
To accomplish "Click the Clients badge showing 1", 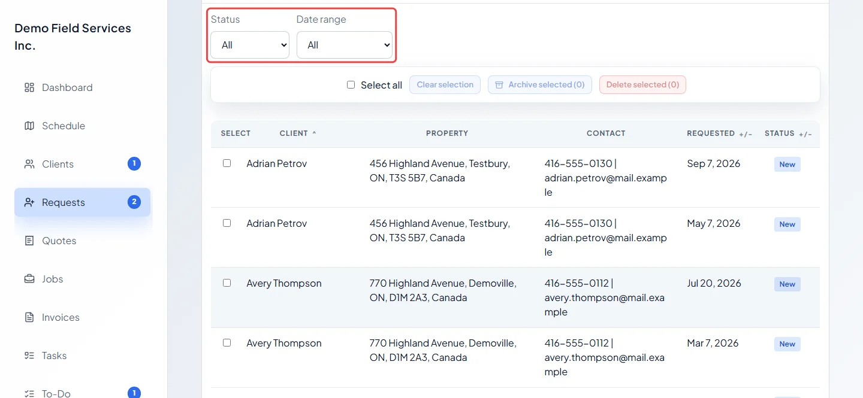I will (134, 163).
